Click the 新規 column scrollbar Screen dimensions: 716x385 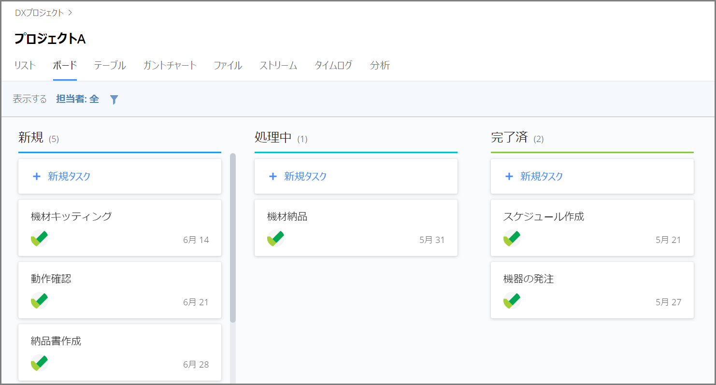pos(233,238)
